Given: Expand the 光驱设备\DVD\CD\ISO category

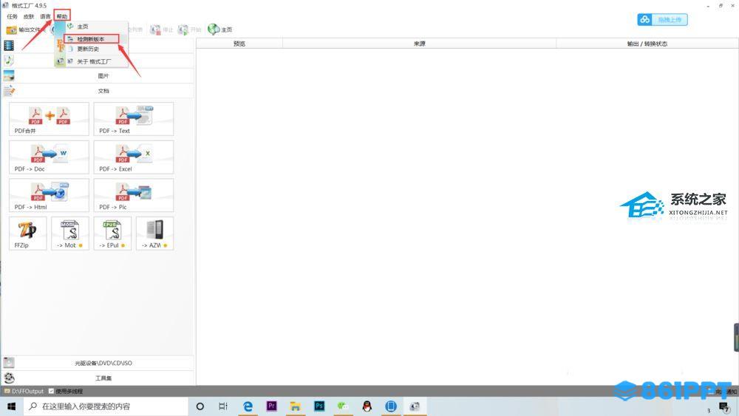Looking at the screenshot, I should [98, 363].
